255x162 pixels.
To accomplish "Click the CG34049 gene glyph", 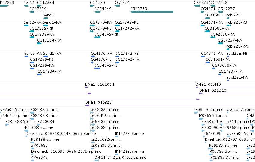I will click(97, 12).
